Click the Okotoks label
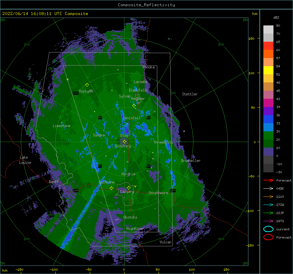The image size is (293, 274). coord(130,217)
